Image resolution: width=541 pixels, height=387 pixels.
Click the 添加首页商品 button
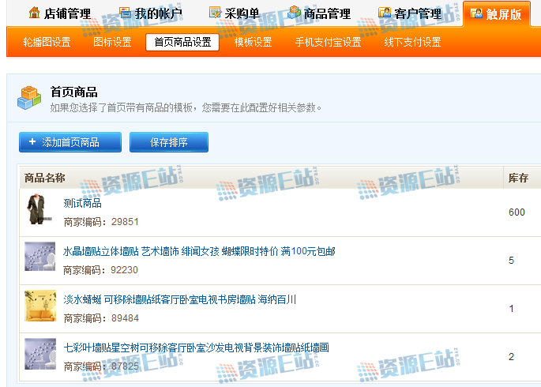coord(70,142)
